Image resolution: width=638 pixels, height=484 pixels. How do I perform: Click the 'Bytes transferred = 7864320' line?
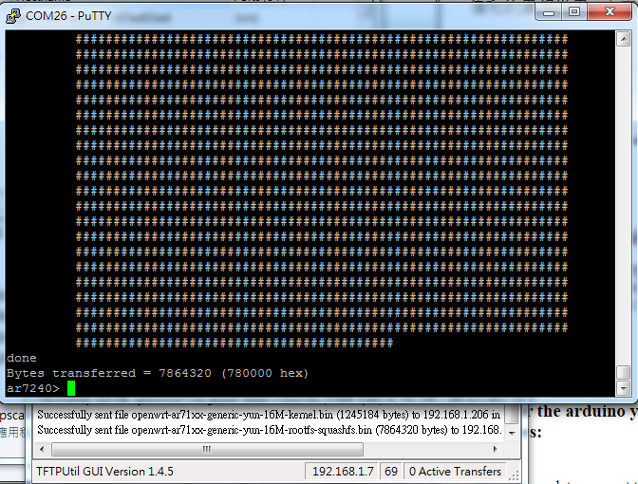coord(158,373)
